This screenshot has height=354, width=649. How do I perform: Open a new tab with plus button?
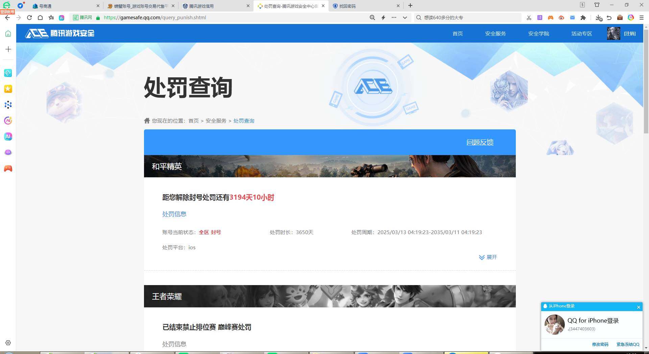[x=410, y=5]
